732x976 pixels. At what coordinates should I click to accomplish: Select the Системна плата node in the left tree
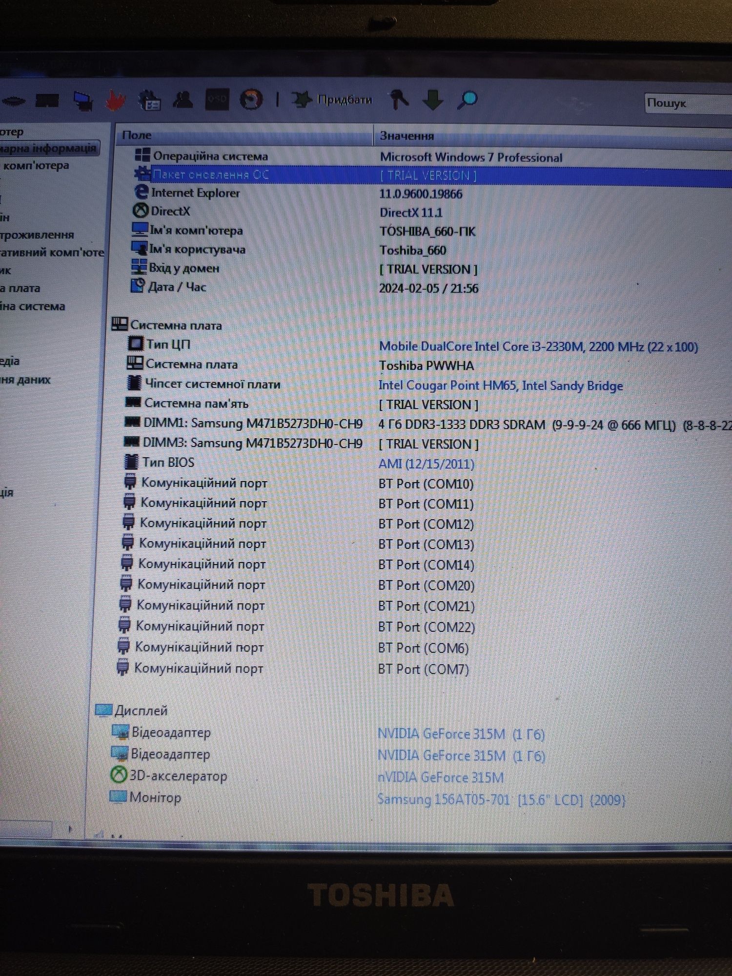(20, 288)
